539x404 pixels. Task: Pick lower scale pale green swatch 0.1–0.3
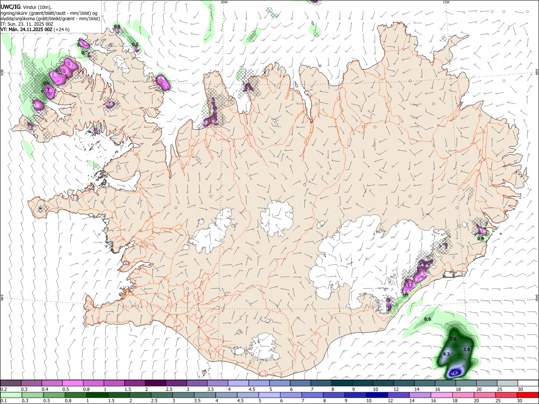click(x=11, y=395)
